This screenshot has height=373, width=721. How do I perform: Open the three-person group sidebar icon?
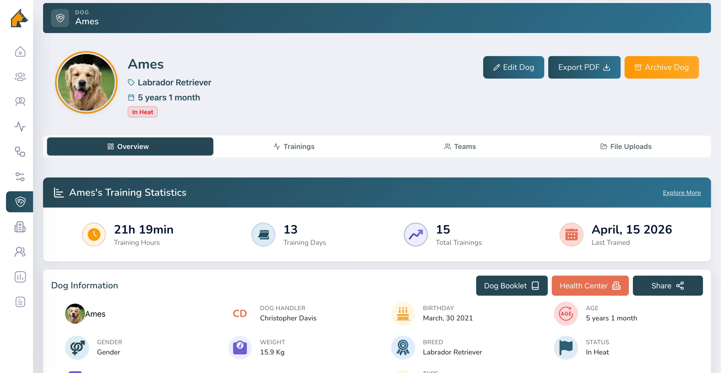(20, 77)
